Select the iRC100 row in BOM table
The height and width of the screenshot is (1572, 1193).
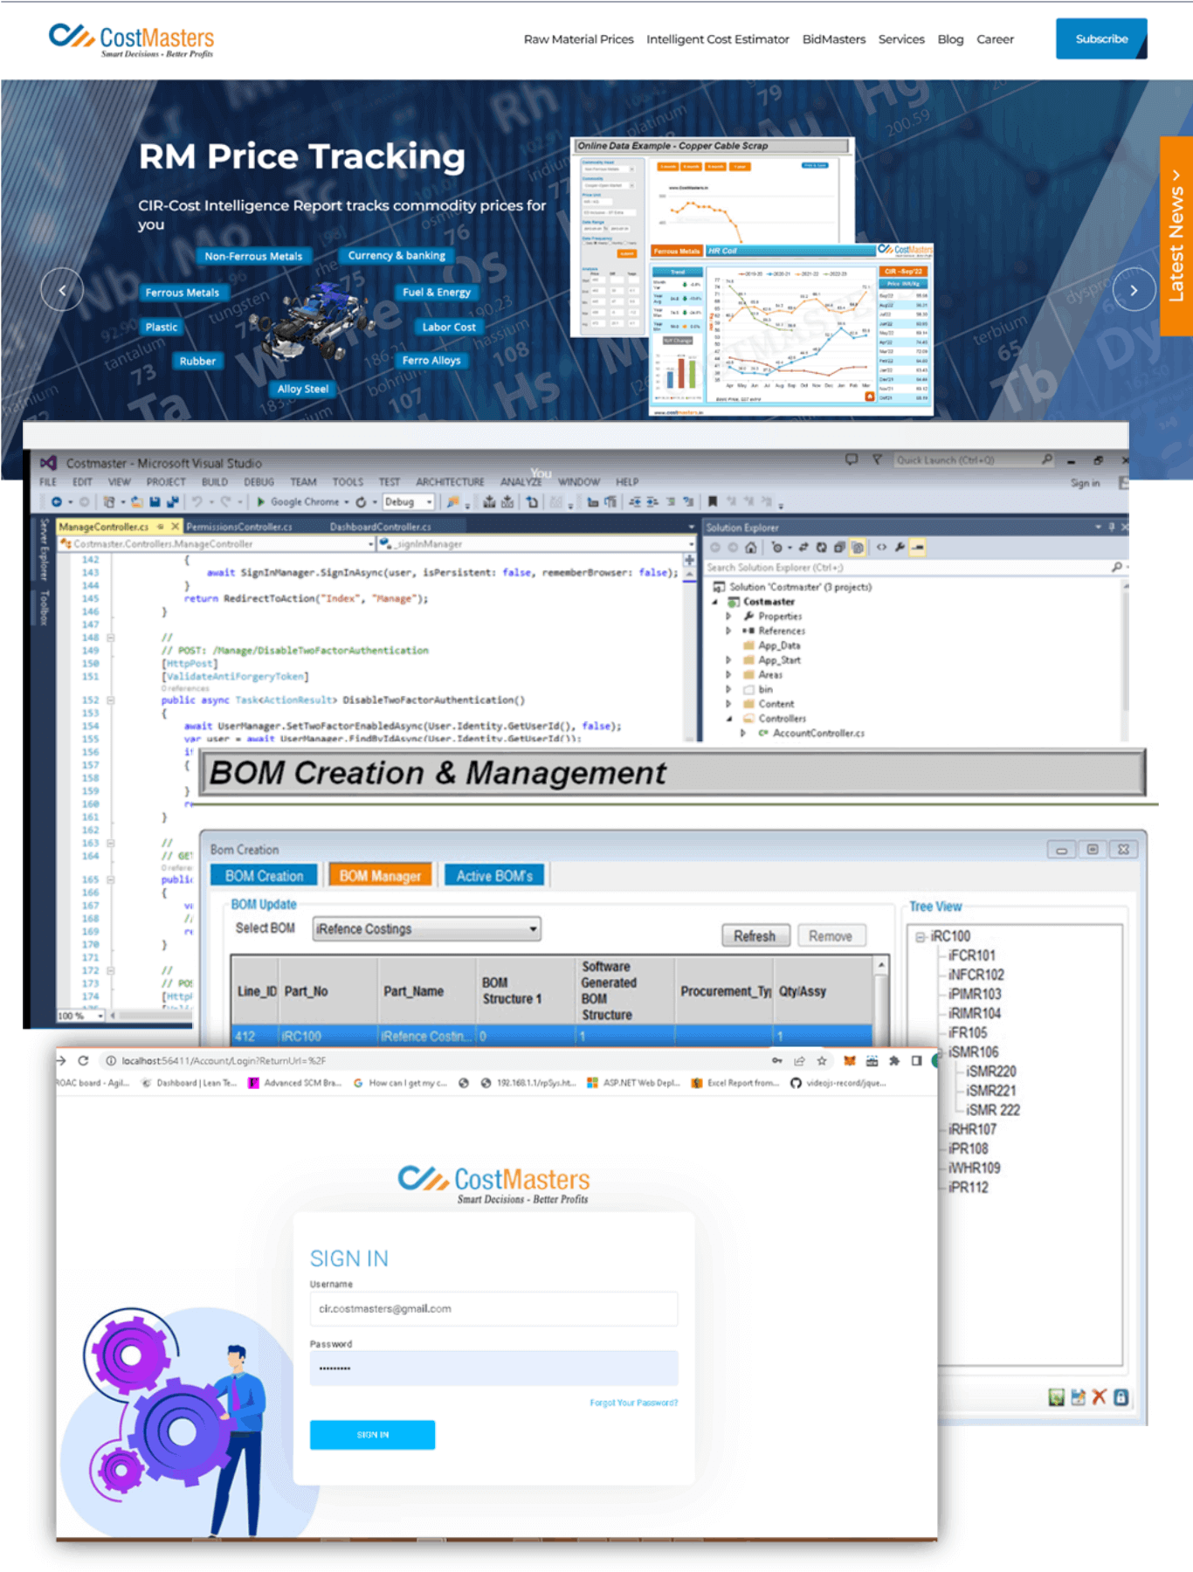click(x=552, y=1037)
